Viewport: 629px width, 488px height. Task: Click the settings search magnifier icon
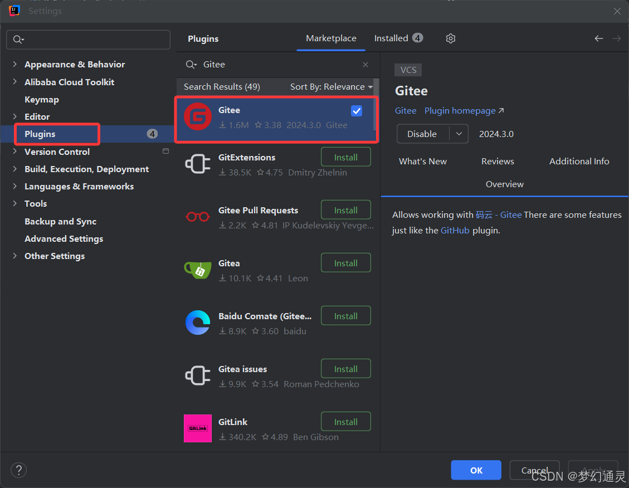(x=18, y=40)
